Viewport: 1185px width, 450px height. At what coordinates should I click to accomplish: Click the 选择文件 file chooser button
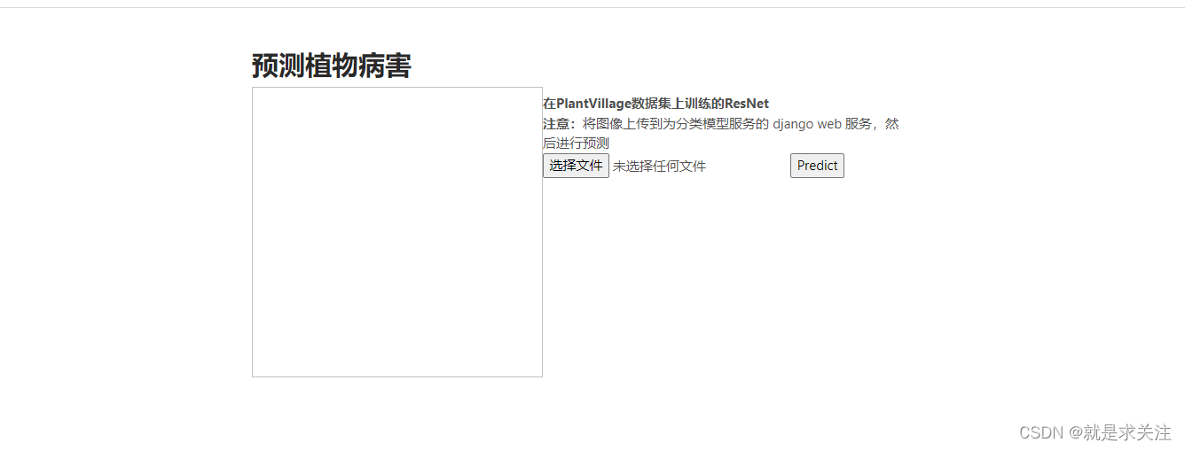(576, 166)
